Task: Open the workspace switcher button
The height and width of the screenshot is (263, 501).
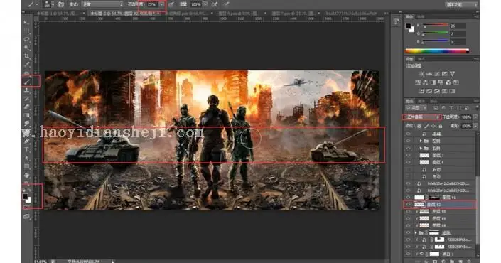Action: pos(460,4)
